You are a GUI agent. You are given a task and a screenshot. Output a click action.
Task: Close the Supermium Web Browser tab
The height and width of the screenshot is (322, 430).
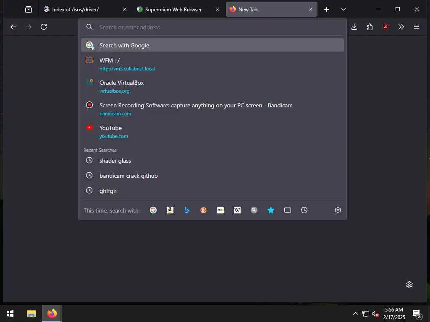point(218,10)
